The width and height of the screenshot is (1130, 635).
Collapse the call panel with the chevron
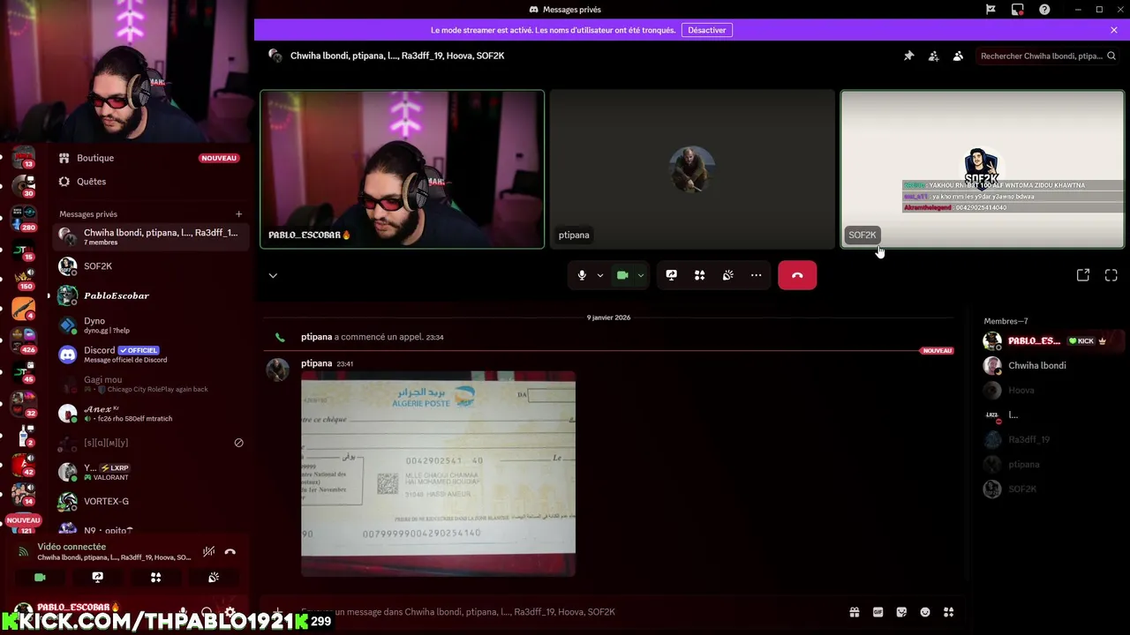pos(273,275)
